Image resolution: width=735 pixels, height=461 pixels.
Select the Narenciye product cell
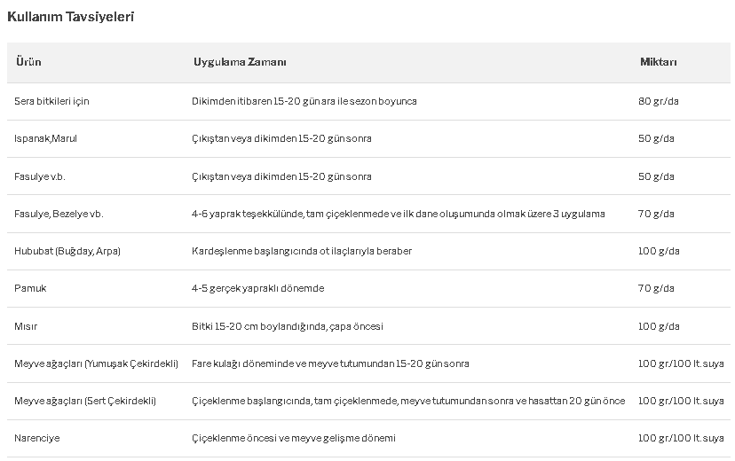point(37,439)
